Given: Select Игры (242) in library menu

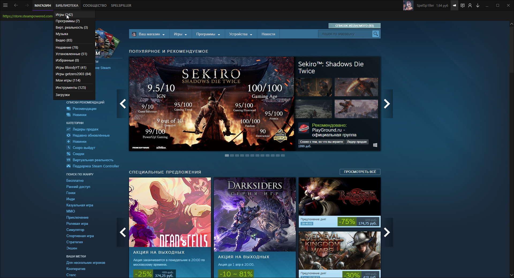Looking at the screenshot, I should [74, 15].
